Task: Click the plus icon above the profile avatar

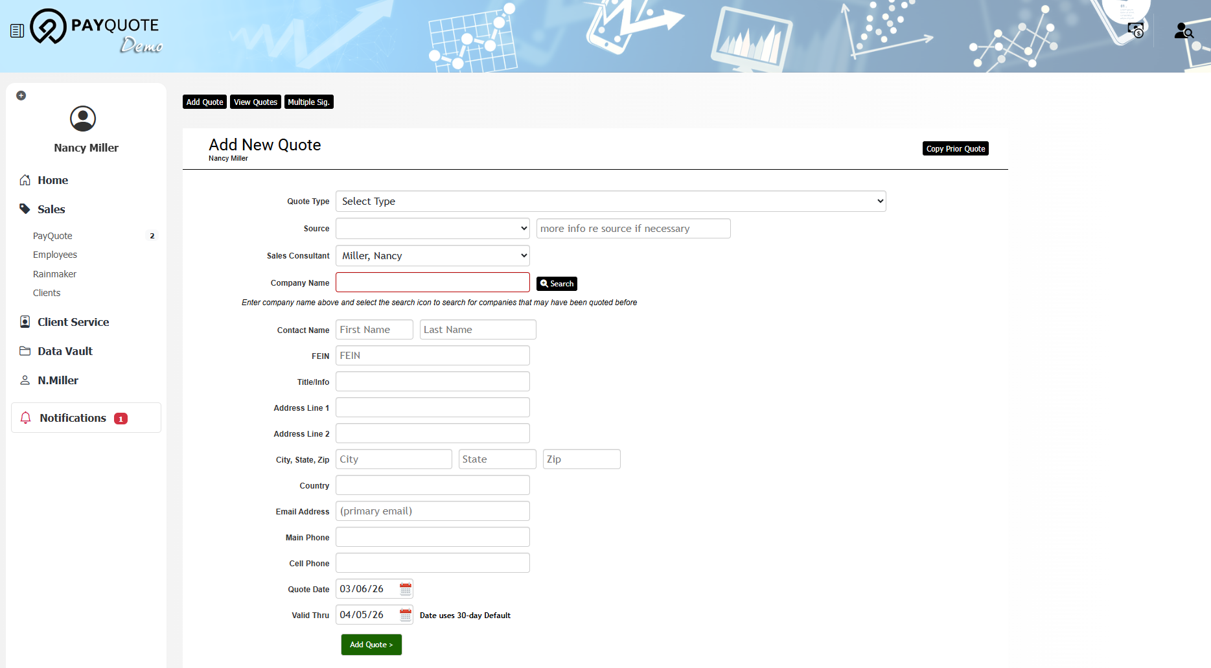Action: point(21,96)
